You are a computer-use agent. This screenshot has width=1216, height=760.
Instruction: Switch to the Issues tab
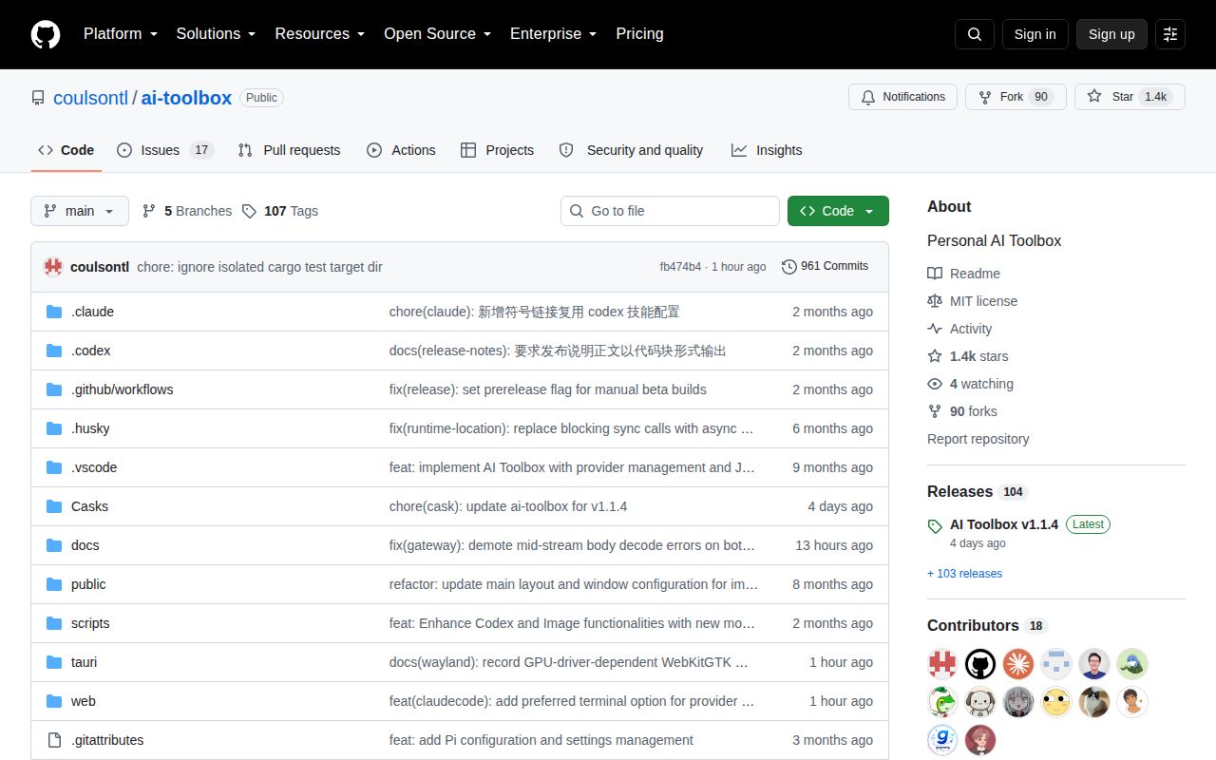[165, 150]
